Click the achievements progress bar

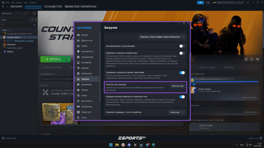227,82
